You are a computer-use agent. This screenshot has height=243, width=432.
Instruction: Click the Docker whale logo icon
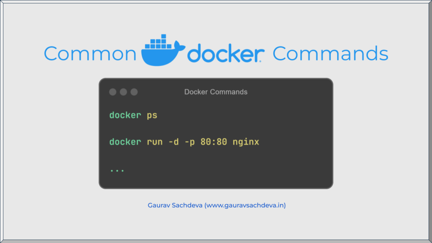click(163, 51)
